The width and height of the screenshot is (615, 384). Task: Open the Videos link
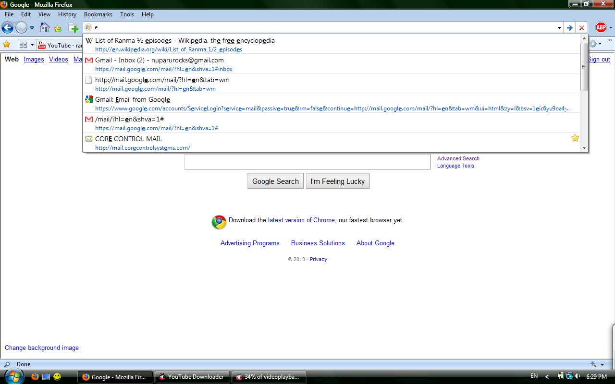pyautogui.click(x=59, y=60)
